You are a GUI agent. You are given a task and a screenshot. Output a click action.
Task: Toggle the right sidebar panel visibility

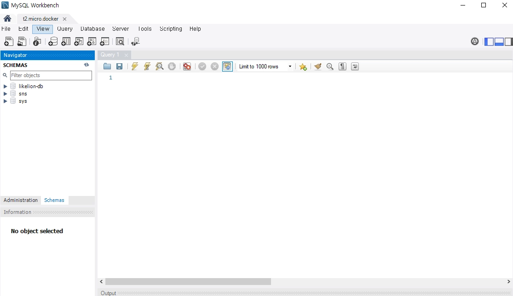509,41
